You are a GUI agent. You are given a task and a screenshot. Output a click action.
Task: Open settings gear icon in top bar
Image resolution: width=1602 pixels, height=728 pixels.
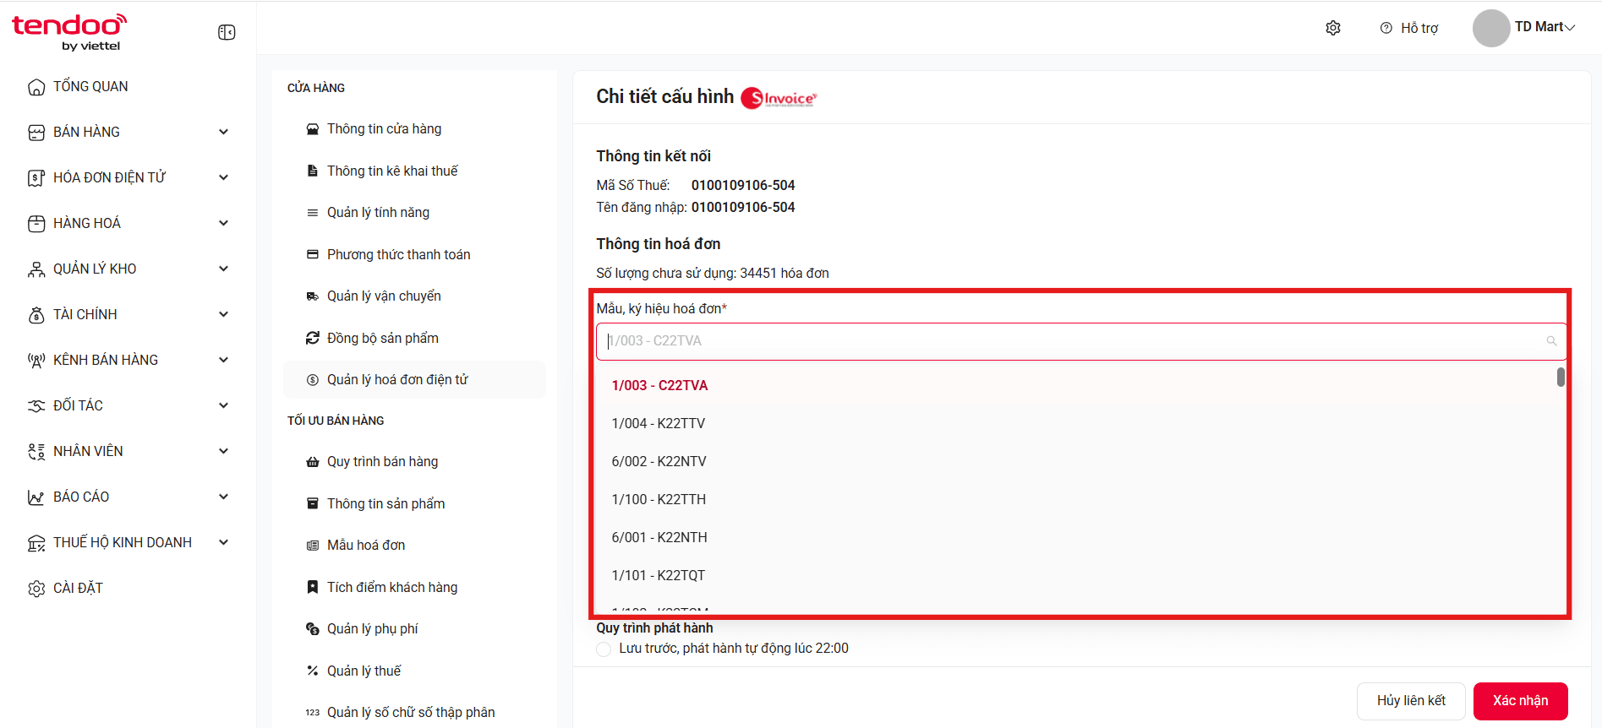pyautogui.click(x=1333, y=28)
